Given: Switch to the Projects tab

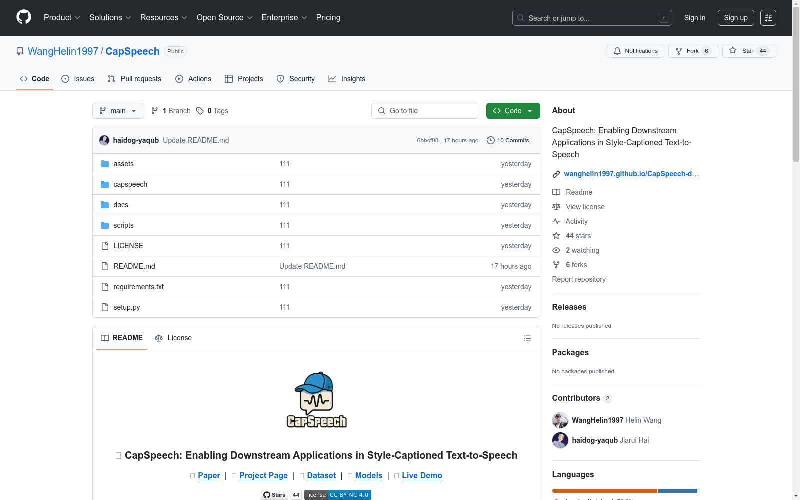Looking at the screenshot, I should click(x=244, y=79).
